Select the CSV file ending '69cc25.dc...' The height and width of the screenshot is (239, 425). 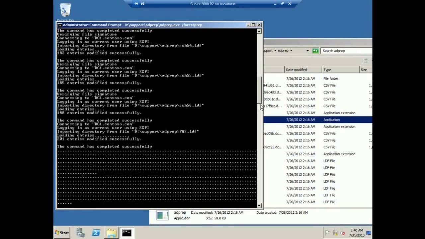pos(318,147)
